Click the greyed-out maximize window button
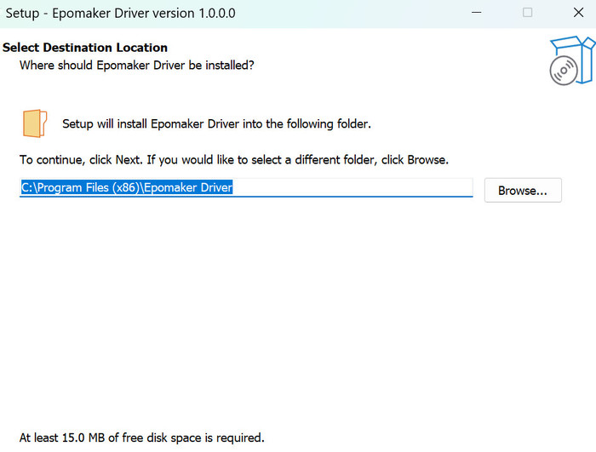 tap(527, 13)
